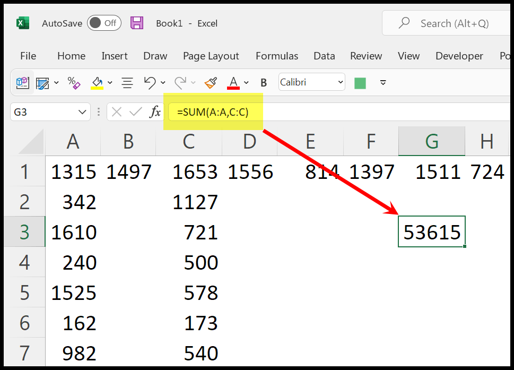Open Customize Quick Access Toolbar dropdown
The width and height of the screenshot is (514, 370).
pos(383,83)
